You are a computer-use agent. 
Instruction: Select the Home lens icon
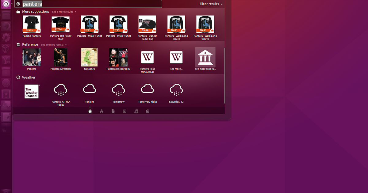coord(90,111)
